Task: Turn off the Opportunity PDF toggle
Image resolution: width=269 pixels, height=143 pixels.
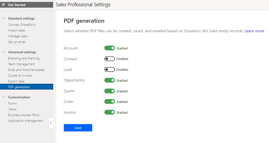Action: (x=110, y=80)
